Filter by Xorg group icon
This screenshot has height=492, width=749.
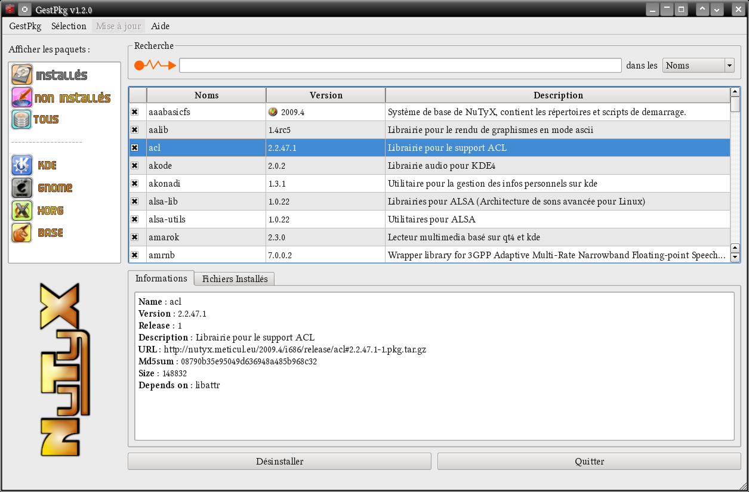click(22, 211)
